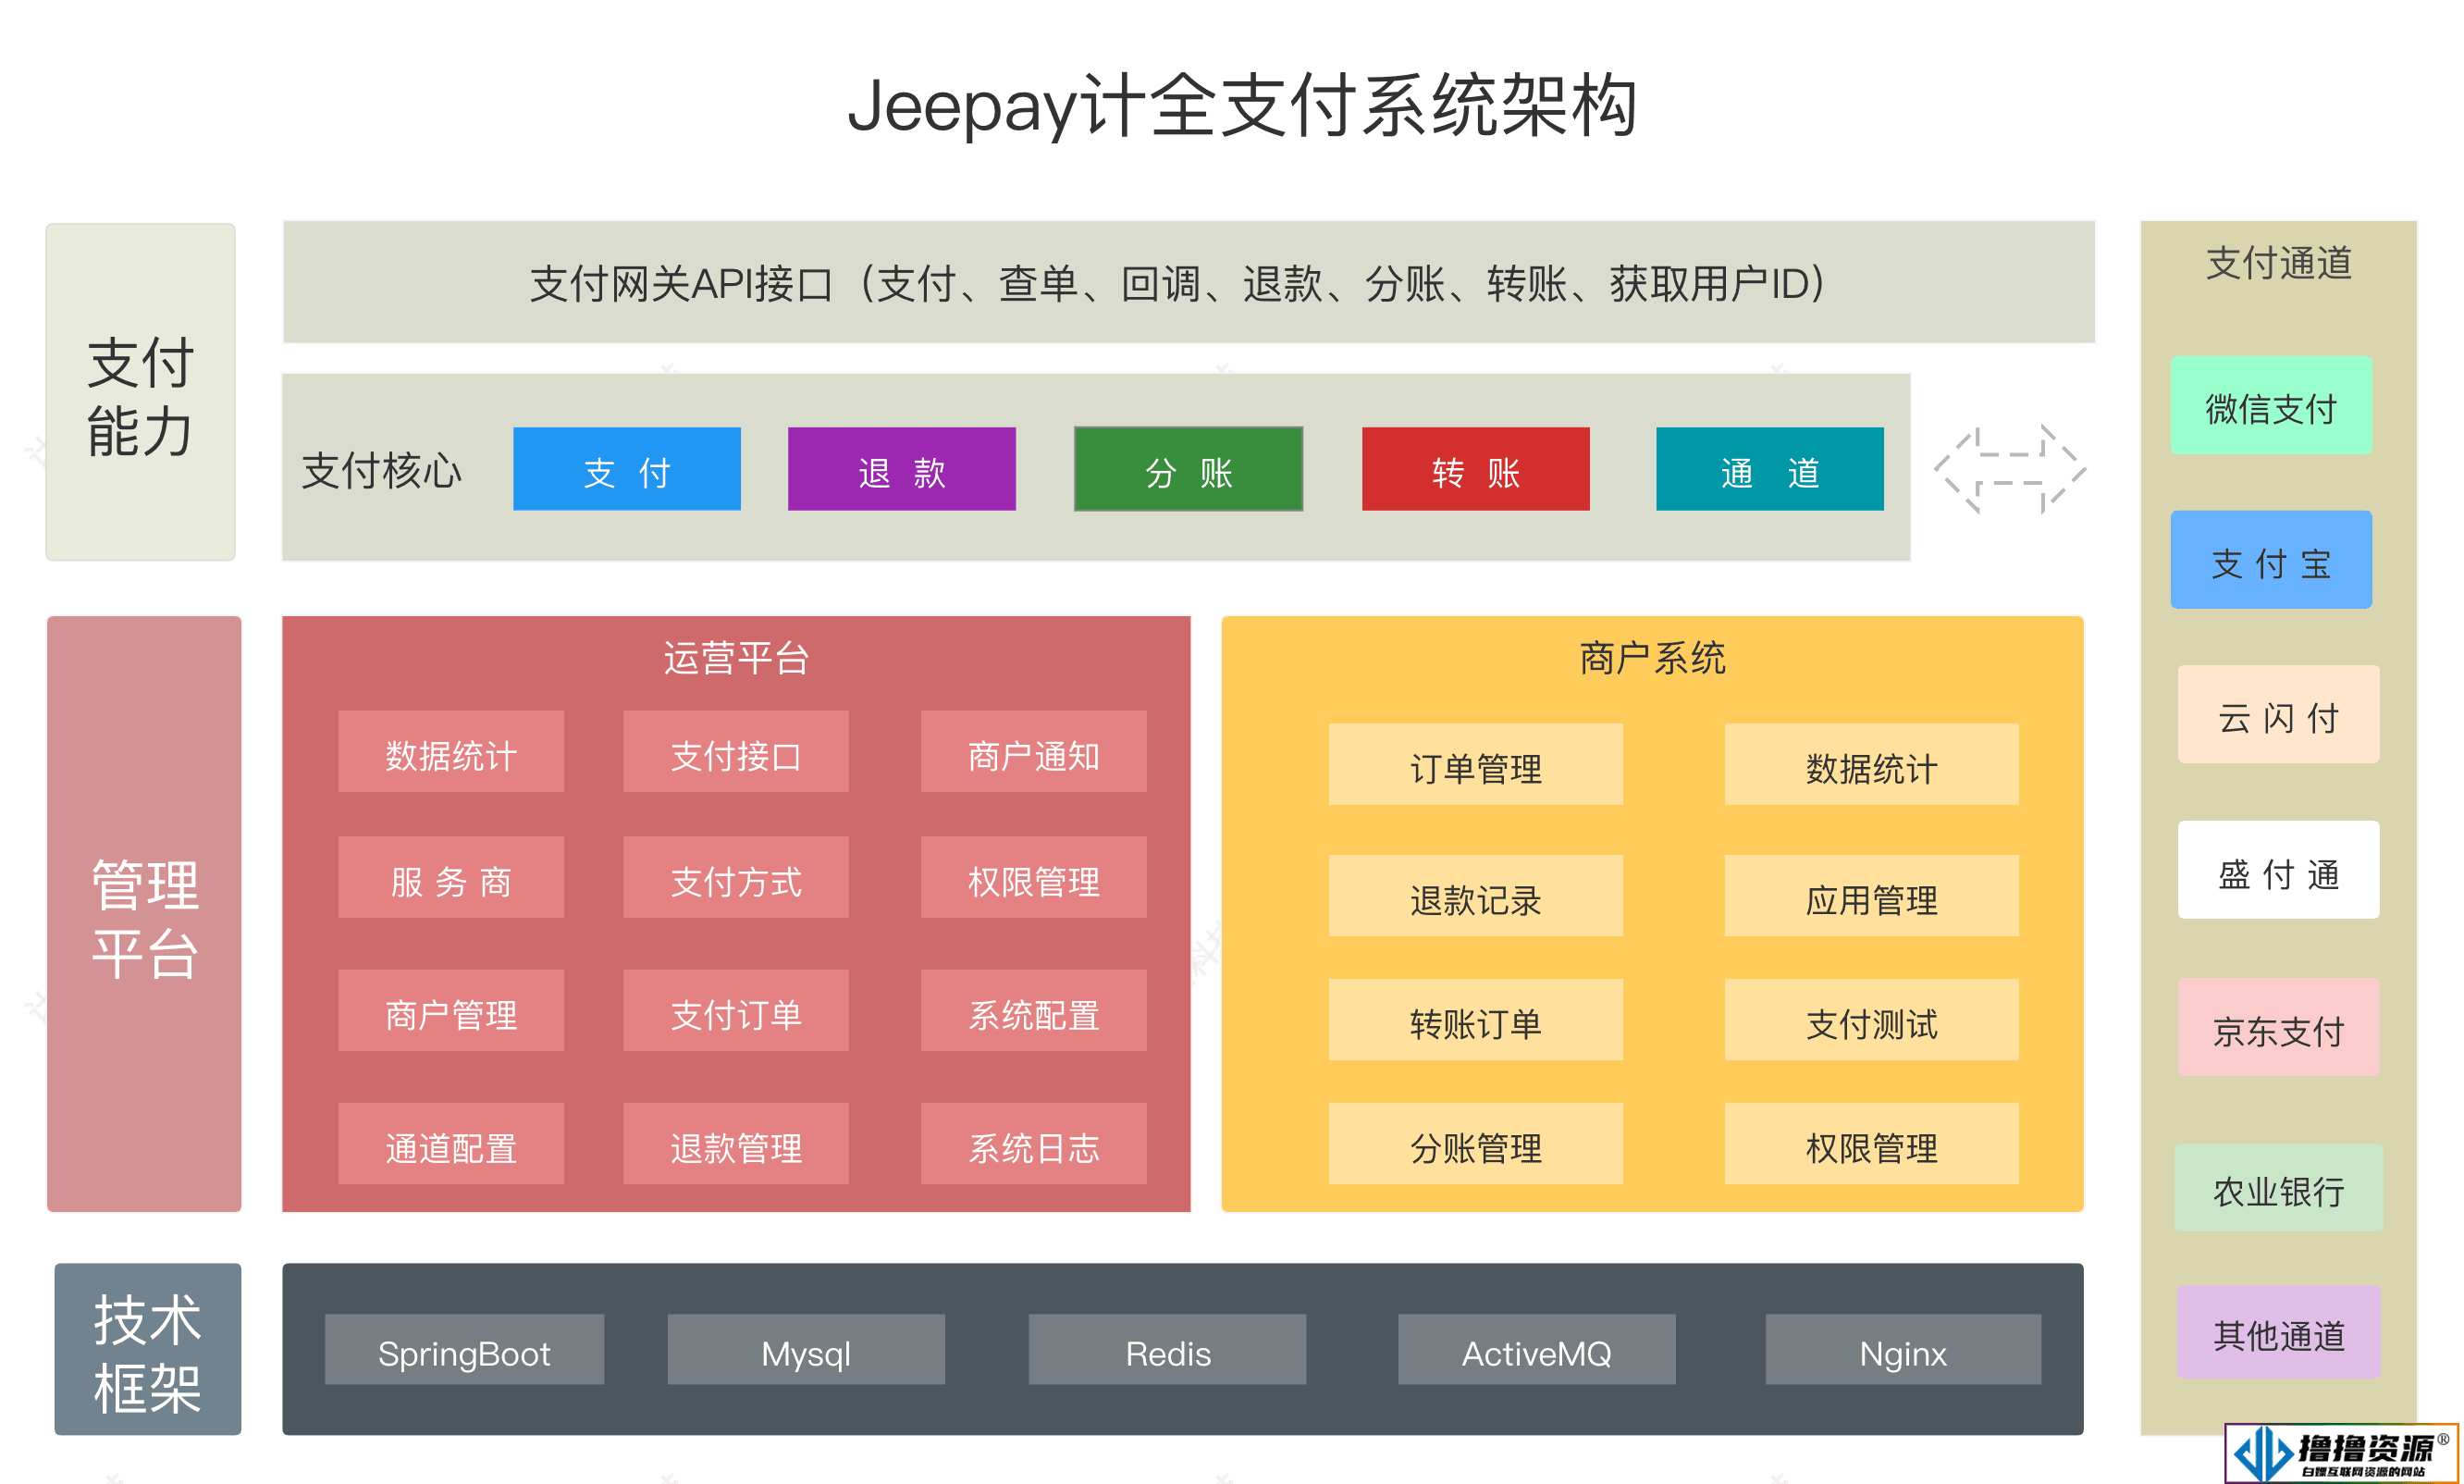Open the 系统日志 box
The width and height of the screenshot is (2464, 1484).
(1033, 1144)
